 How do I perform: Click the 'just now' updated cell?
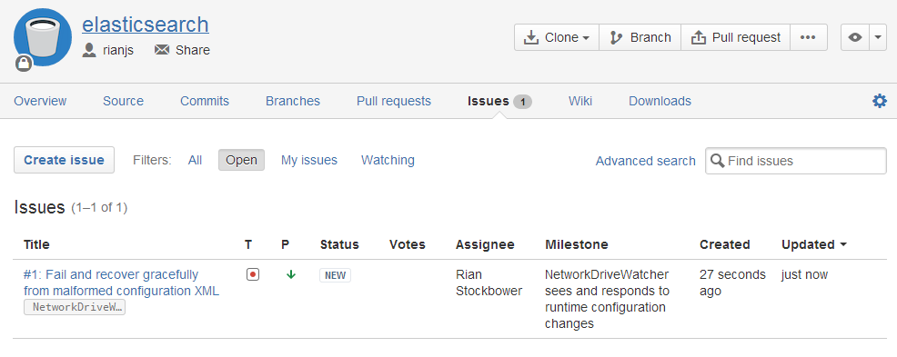pyautogui.click(x=805, y=274)
